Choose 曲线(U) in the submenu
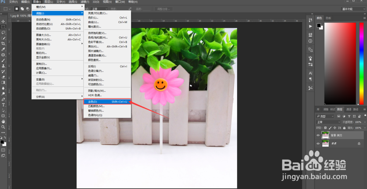367x189 pixels. tap(107, 22)
